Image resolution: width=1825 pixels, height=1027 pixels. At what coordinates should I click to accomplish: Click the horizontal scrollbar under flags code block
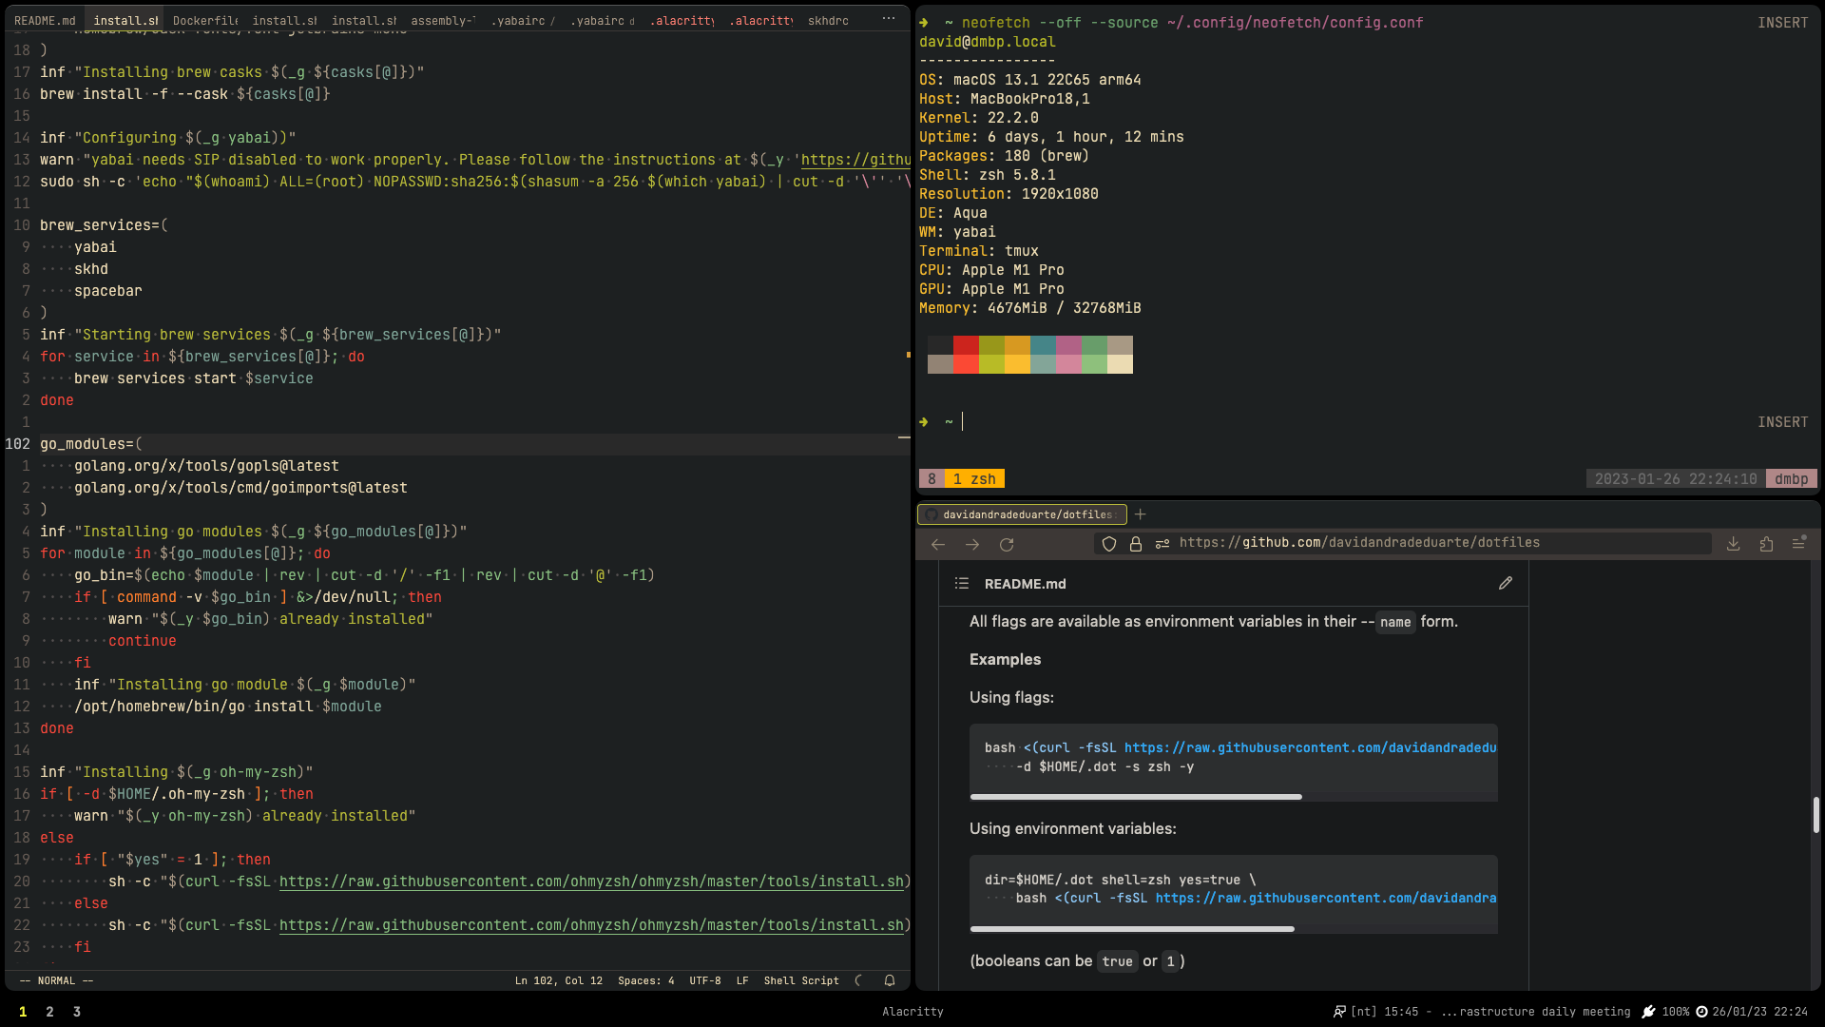pos(1136,797)
